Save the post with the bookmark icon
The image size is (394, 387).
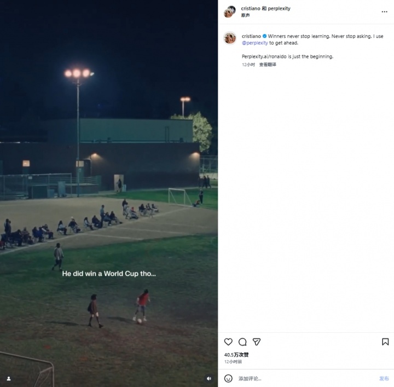tap(385, 342)
